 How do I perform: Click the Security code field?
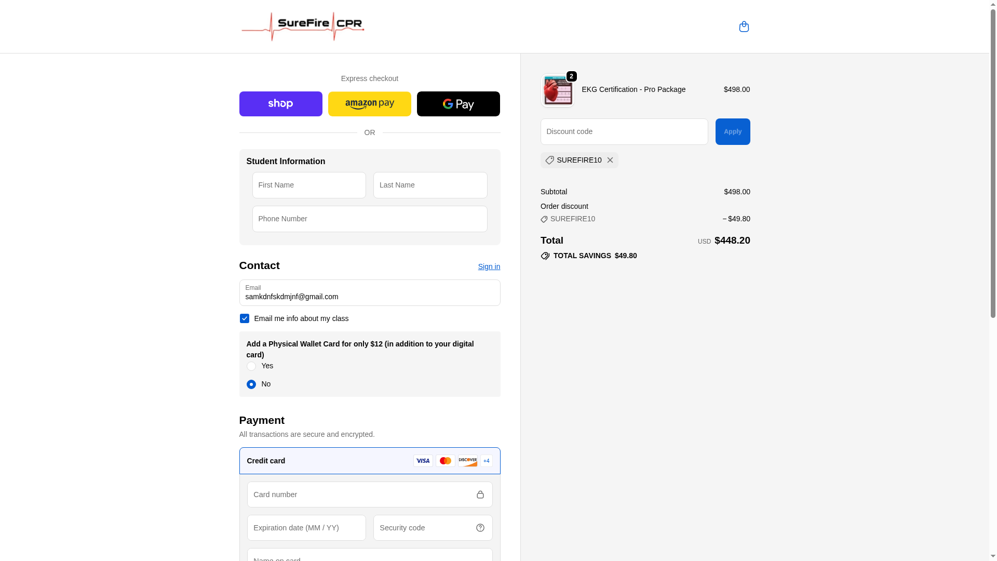coord(433,528)
